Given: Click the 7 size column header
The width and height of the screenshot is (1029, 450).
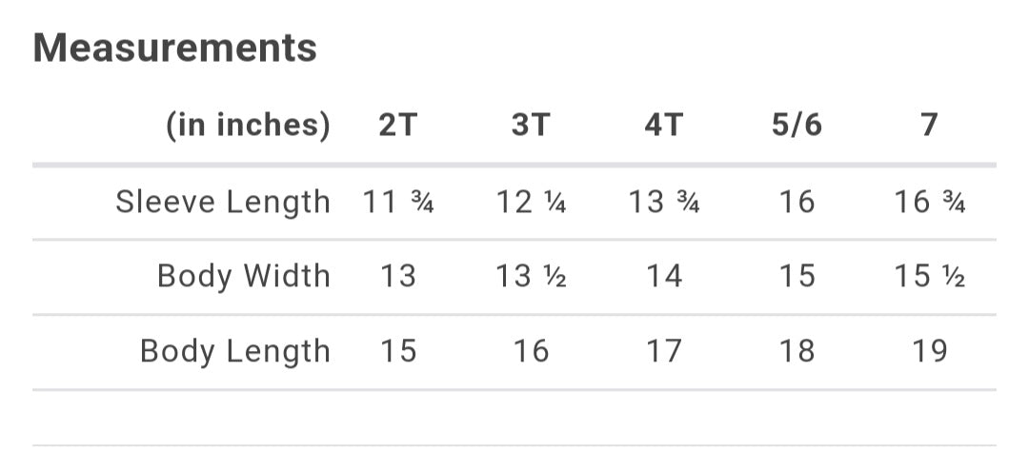Looking at the screenshot, I should (929, 125).
